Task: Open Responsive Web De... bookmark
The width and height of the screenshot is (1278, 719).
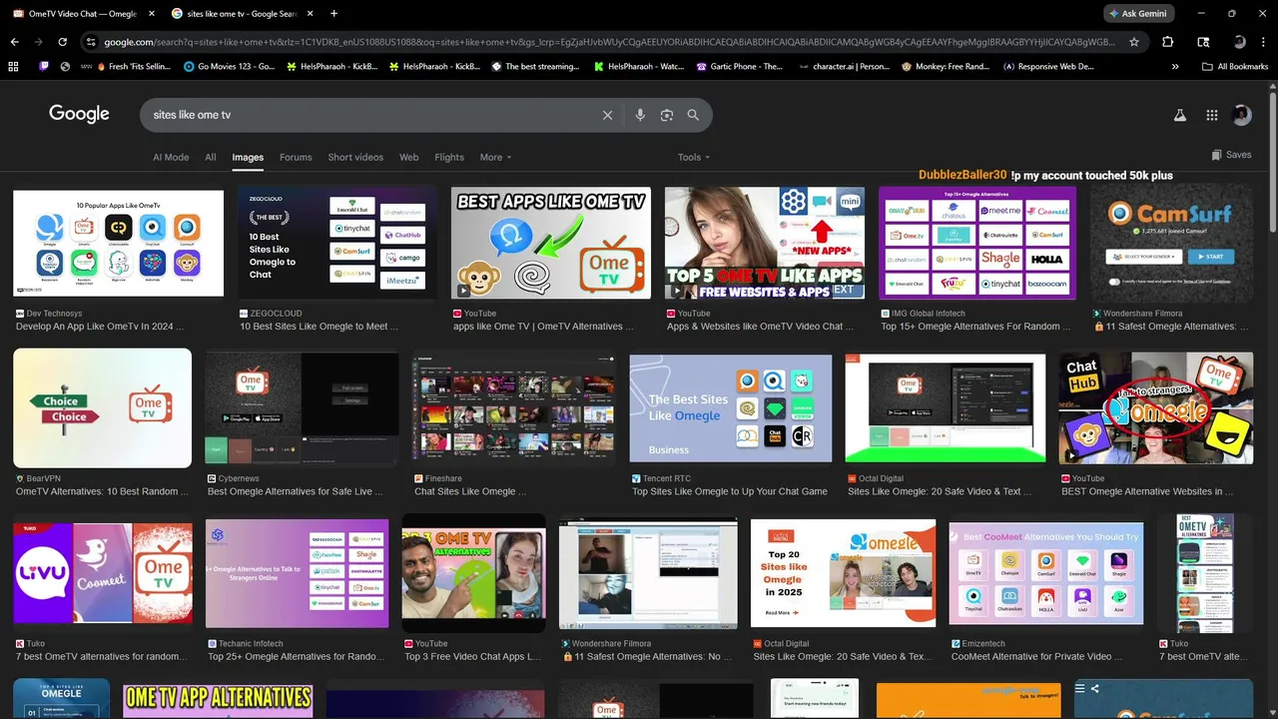Action: click(1048, 67)
